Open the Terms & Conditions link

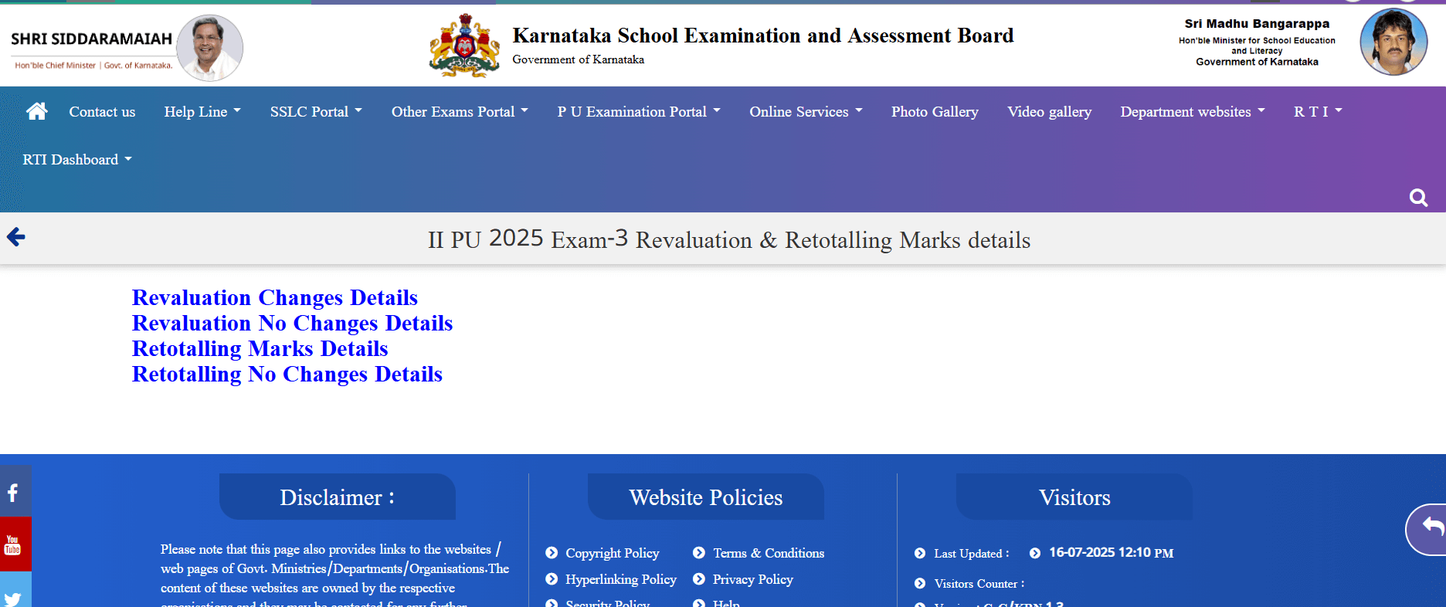[x=769, y=553]
